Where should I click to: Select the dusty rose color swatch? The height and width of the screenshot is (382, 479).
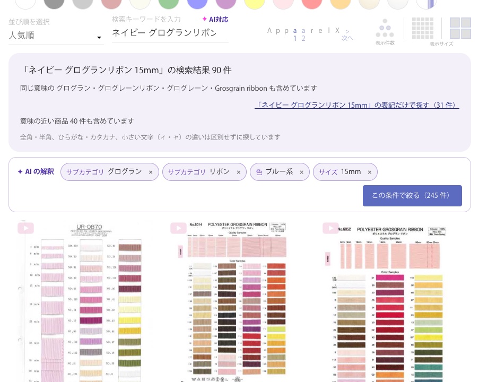click(x=111, y=4)
